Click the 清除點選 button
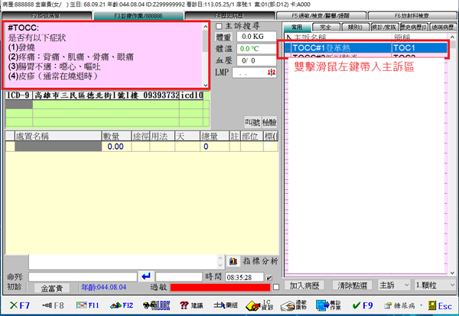459x316 pixels. (x=353, y=285)
